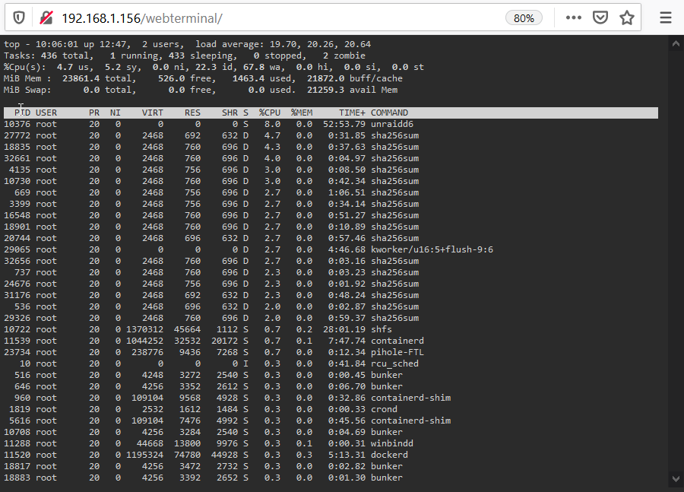Click the 2 zombie task count
Screen dimensions: 684x492
click(344, 56)
